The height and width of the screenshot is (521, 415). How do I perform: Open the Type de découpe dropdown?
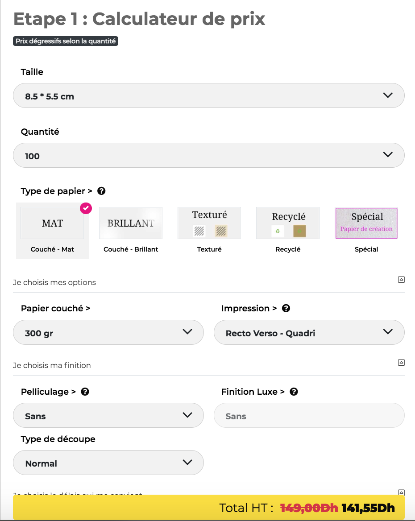(x=108, y=463)
